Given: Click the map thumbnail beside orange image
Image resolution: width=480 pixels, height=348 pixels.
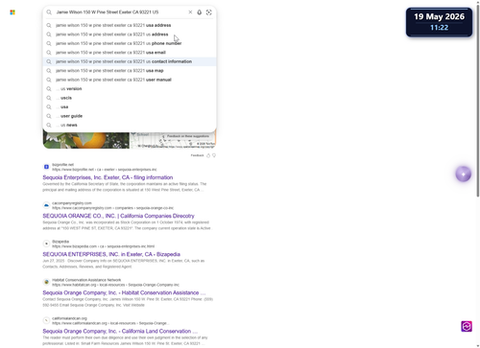Looking at the screenshot, I should [173, 141].
